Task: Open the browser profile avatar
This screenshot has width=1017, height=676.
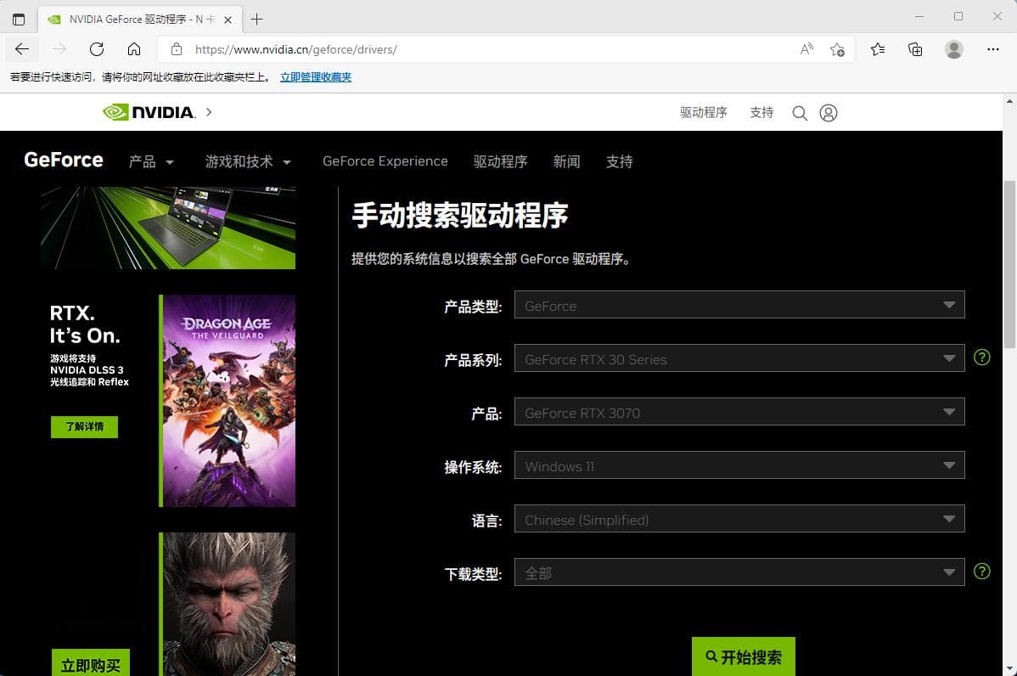Action: click(x=953, y=49)
